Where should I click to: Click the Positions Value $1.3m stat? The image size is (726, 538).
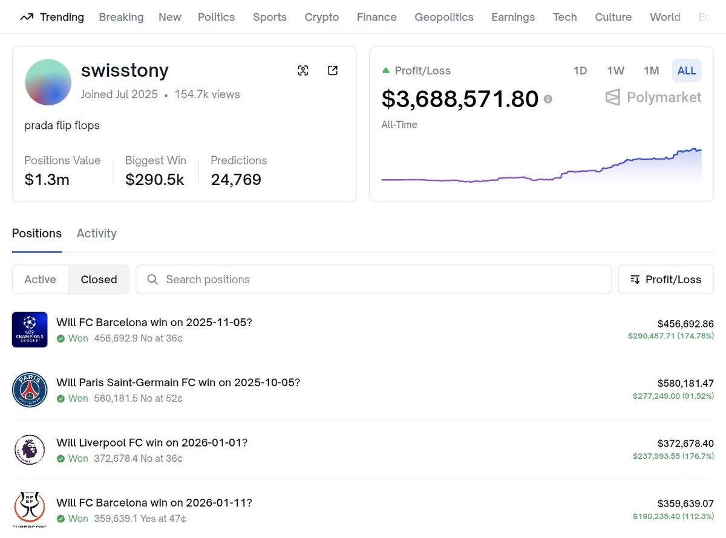[62, 171]
